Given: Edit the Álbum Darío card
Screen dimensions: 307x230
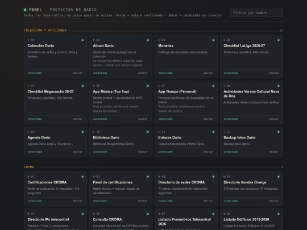Looking at the screenshot, I should pyautogui.click(x=143, y=73).
